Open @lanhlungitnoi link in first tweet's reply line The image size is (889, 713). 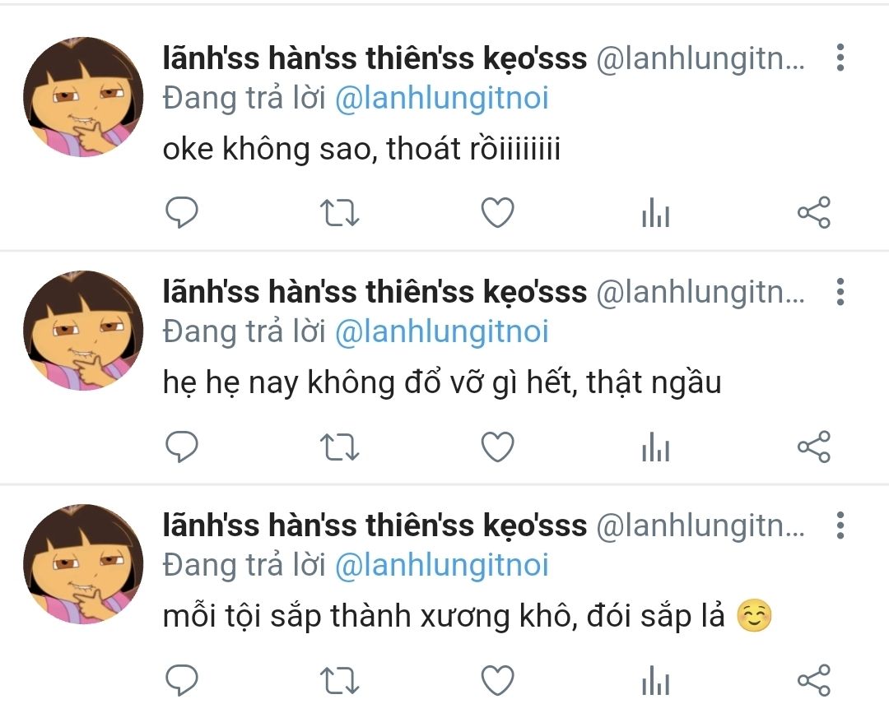pyautogui.click(x=441, y=99)
